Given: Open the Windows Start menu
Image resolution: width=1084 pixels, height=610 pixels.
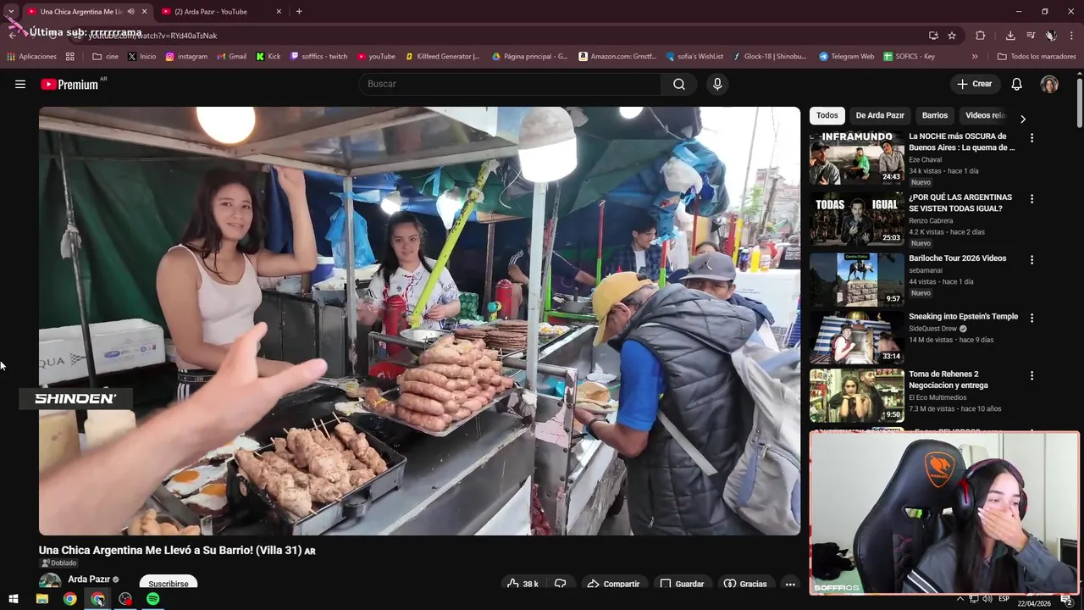Looking at the screenshot, I should click(14, 599).
